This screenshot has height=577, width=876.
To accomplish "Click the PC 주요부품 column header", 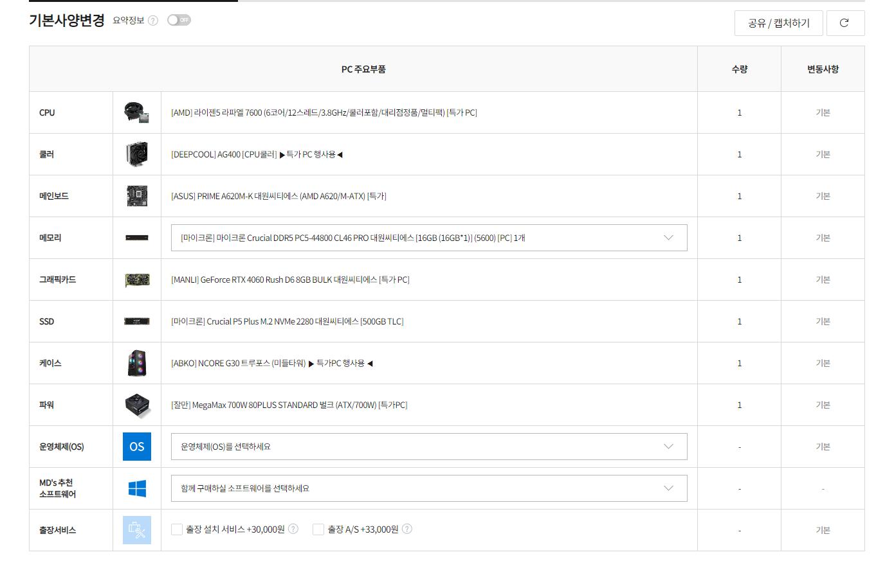I will 363,69.
